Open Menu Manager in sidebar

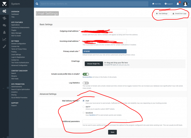pos(16,33)
